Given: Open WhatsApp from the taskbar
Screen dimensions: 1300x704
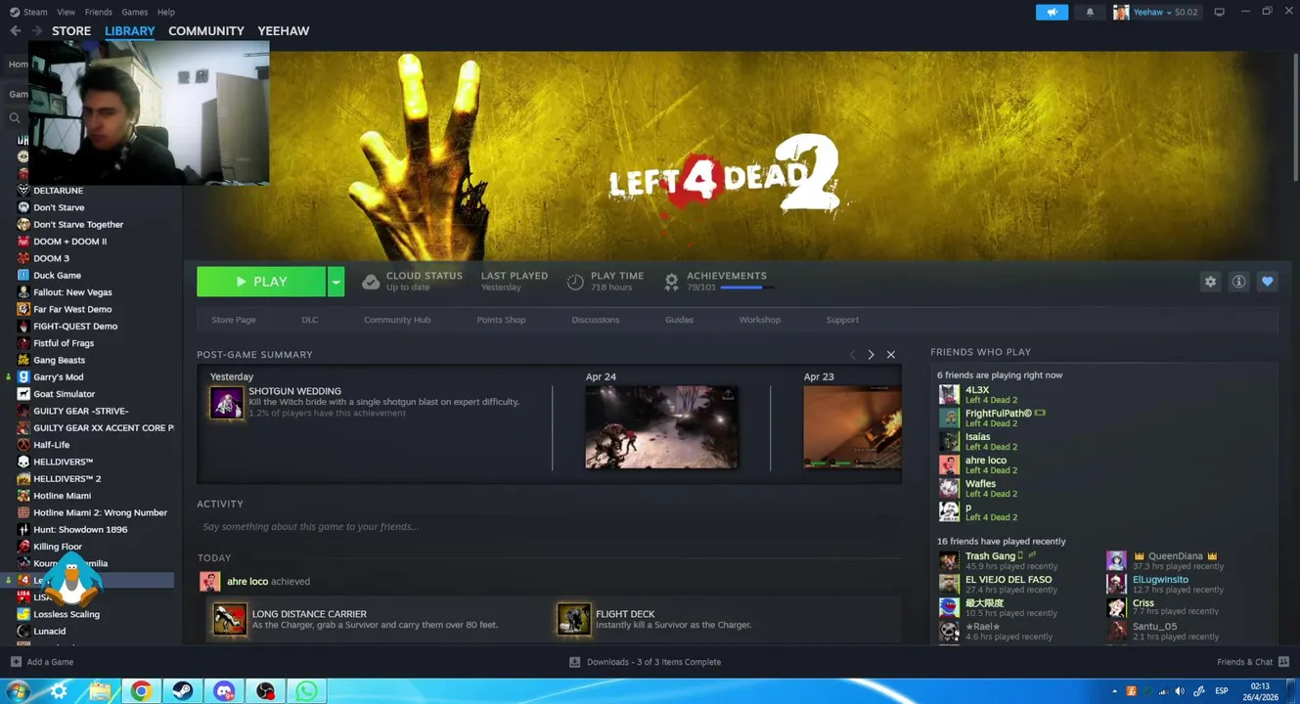Looking at the screenshot, I should 307,691.
